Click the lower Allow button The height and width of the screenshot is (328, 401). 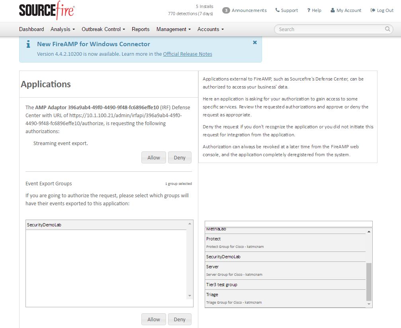[154, 319]
